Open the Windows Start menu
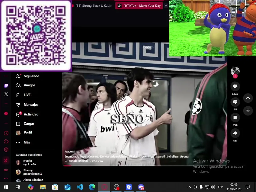The height and width of the screenshot is (192, 256). (x=6, y=187)
